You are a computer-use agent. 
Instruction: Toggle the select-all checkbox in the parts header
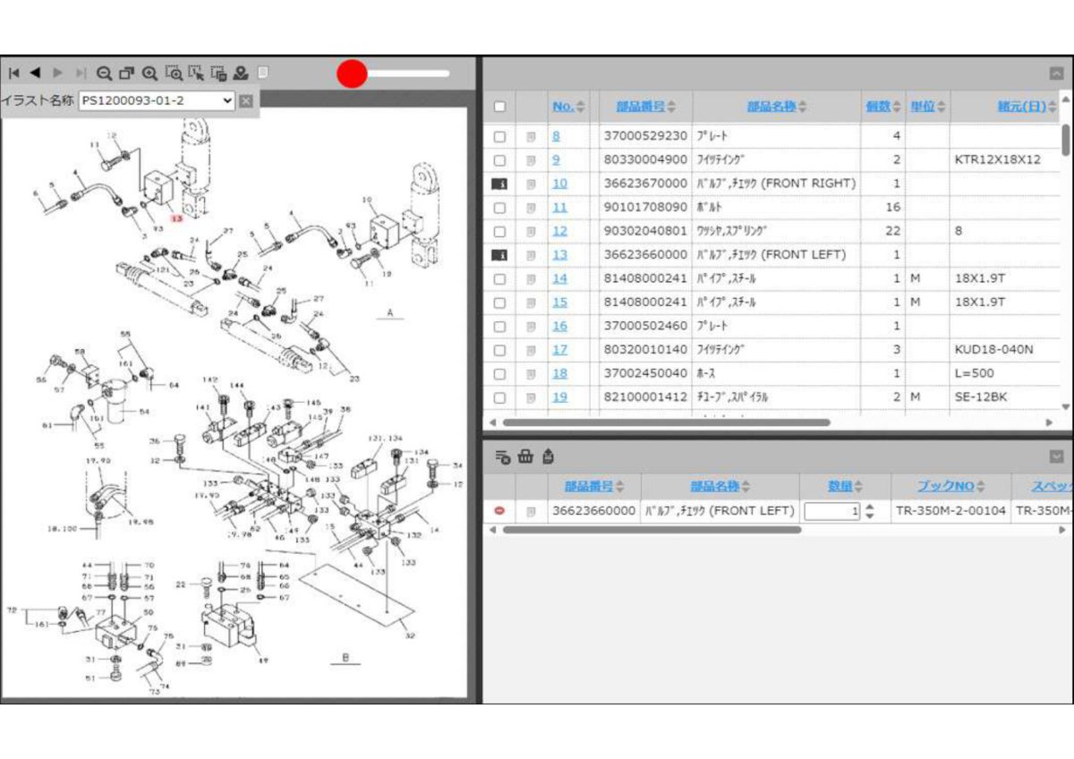click(499, 107)
